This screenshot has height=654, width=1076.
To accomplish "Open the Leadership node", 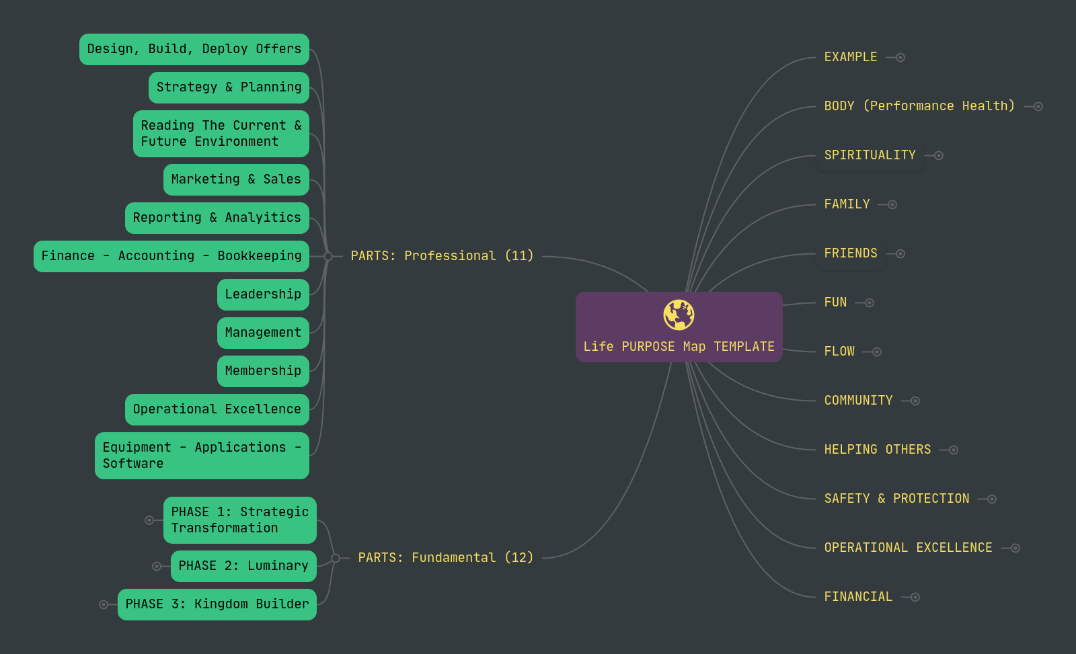I will (262, 294).
